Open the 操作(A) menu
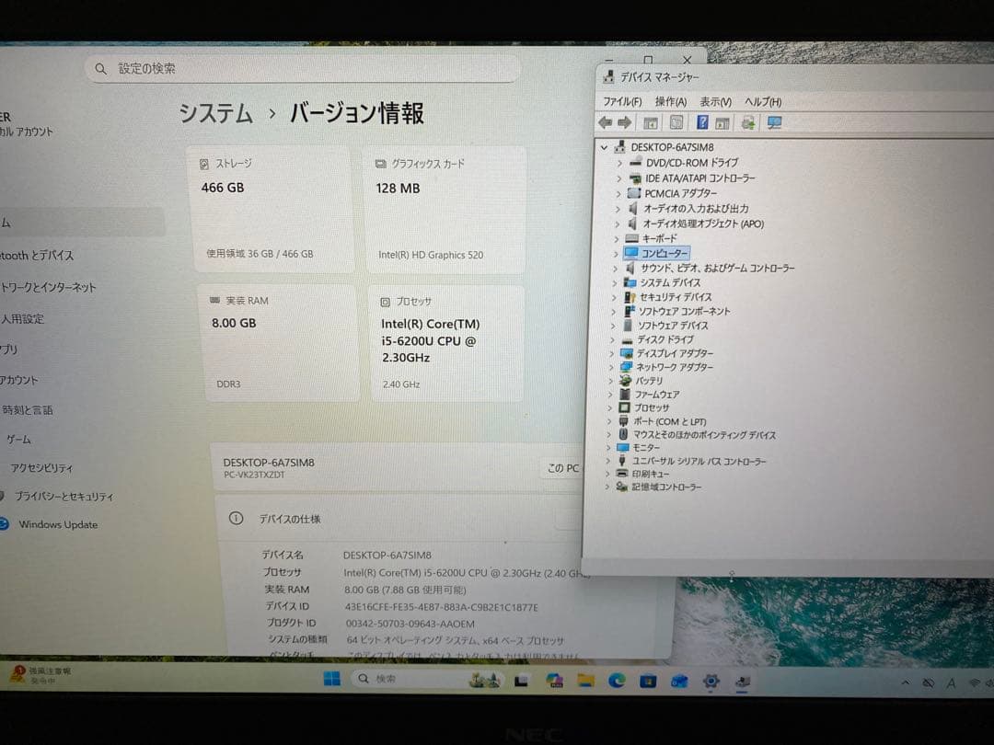 coord(671,101)
